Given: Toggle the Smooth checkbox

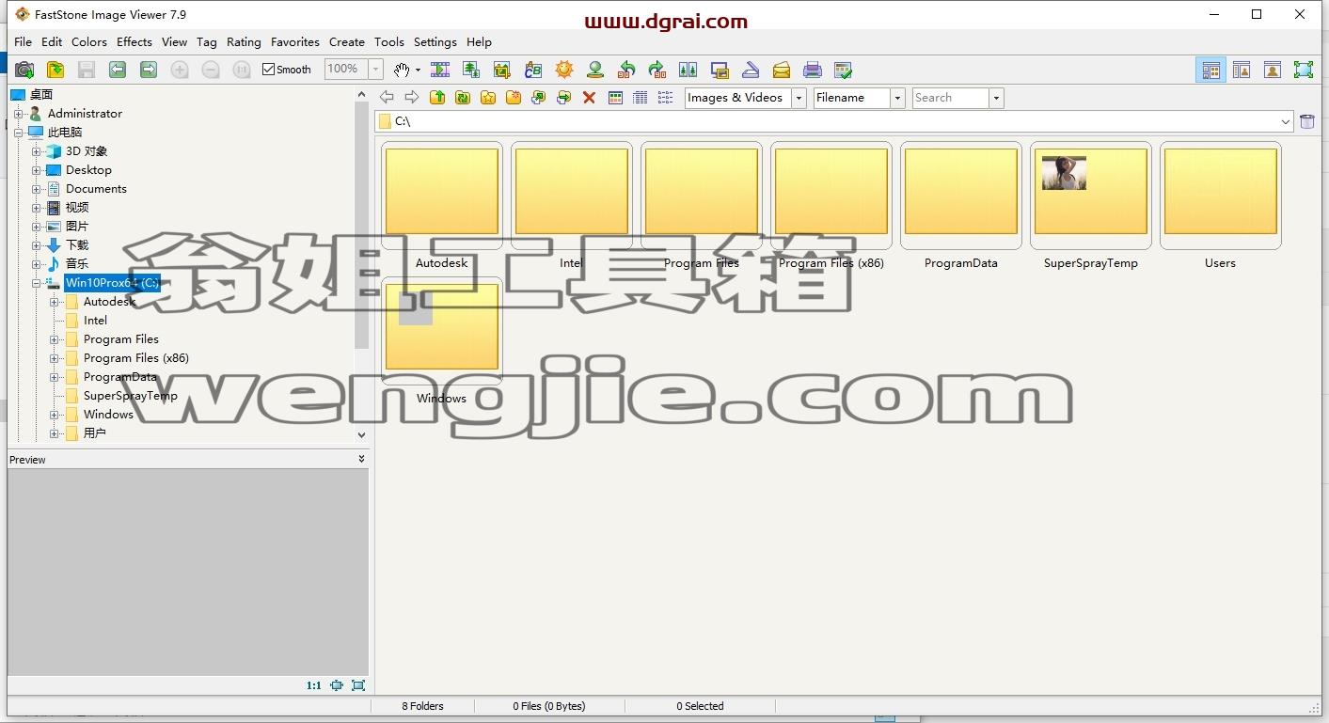Looking at the screenshot, I should 269,70.
